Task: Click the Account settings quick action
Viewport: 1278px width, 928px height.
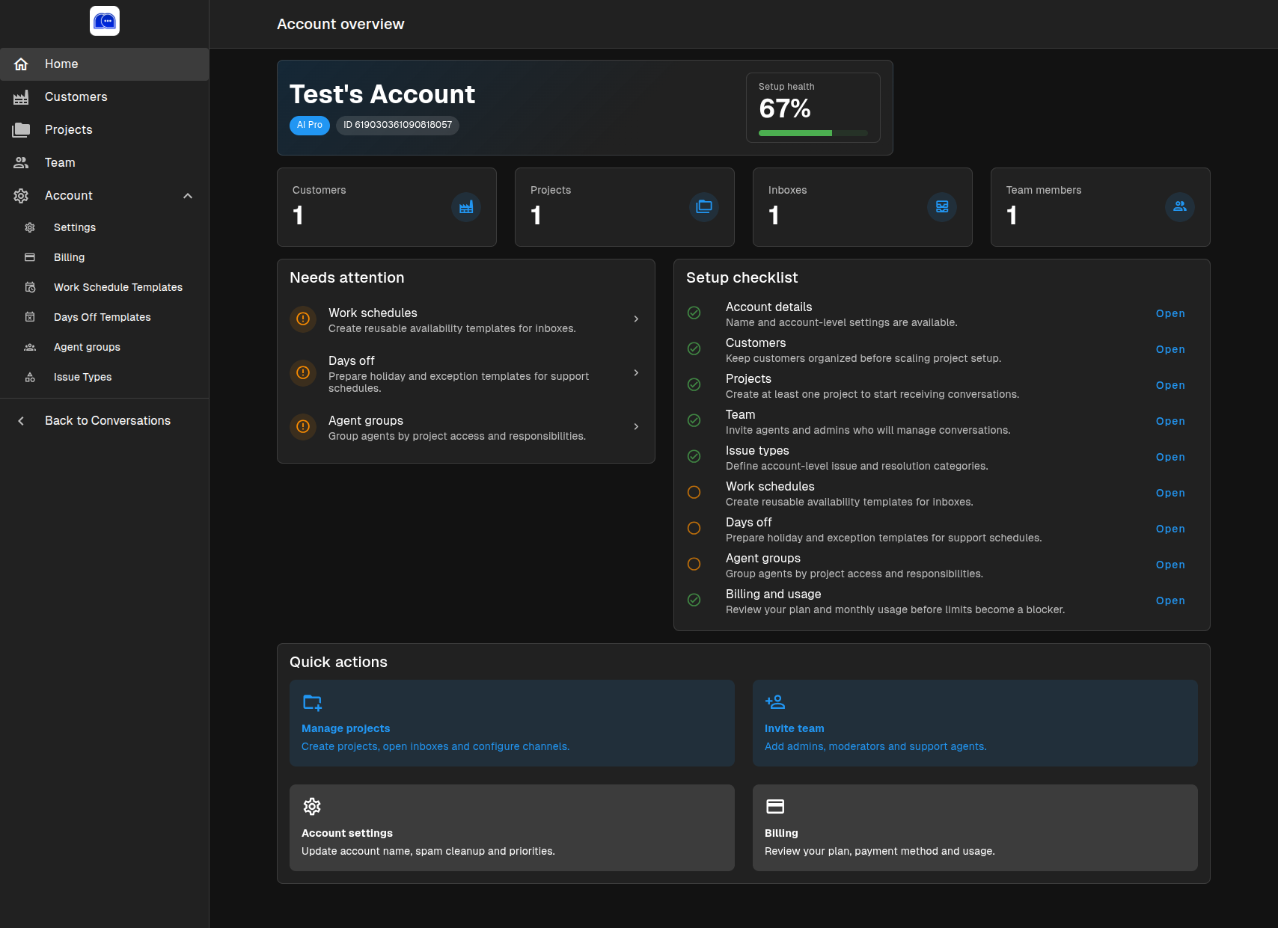Action: pos(512,828)
